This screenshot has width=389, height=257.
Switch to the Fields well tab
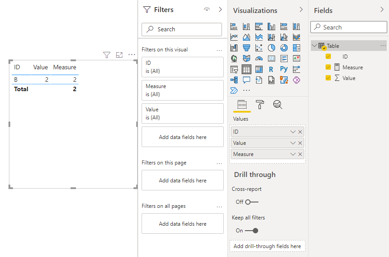[242, 105]
